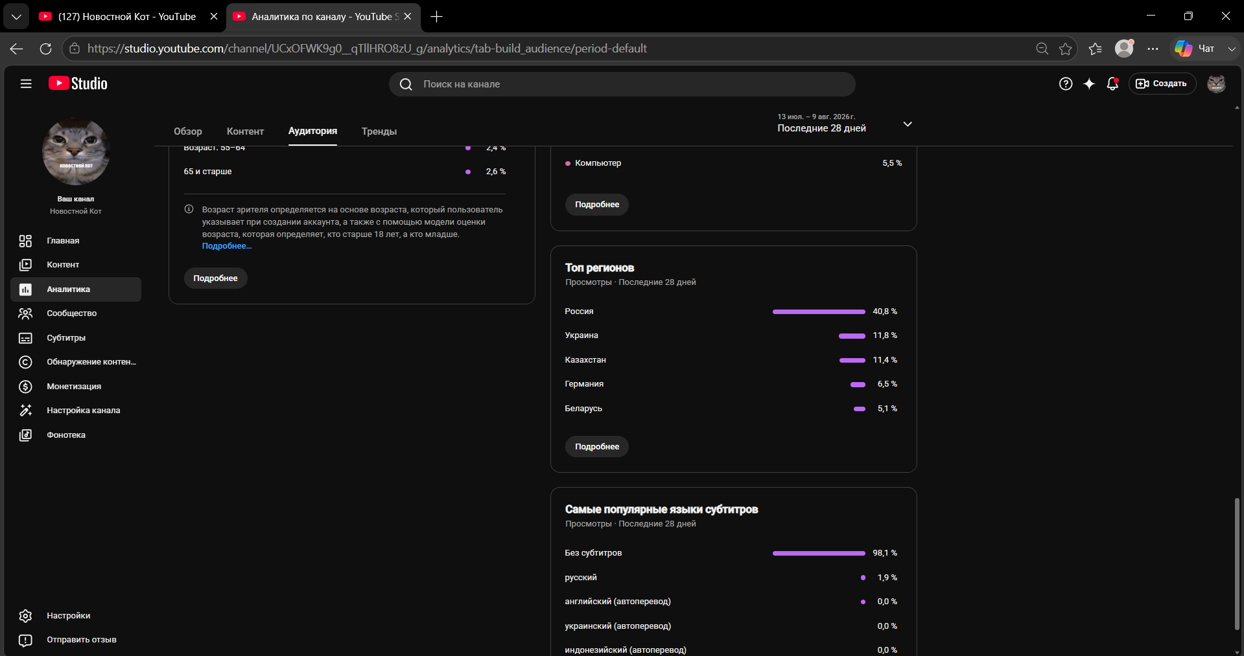1244x656 pixels.
Task: Click the Главная dashboard icon
Action: tap(25, 241)
